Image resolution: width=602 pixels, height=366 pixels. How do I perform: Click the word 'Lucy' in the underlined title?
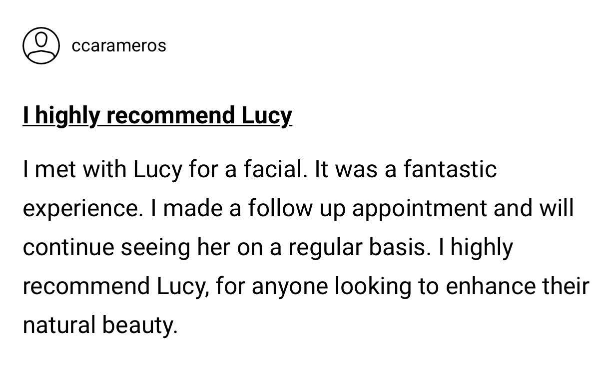(267, 116)
